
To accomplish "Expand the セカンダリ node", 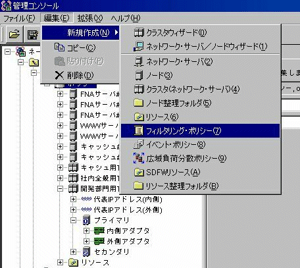I will [73, 252].
